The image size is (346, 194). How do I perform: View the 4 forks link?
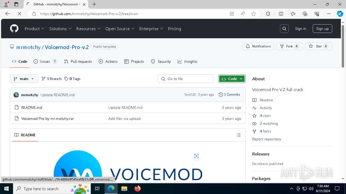[x=265, y=131]
